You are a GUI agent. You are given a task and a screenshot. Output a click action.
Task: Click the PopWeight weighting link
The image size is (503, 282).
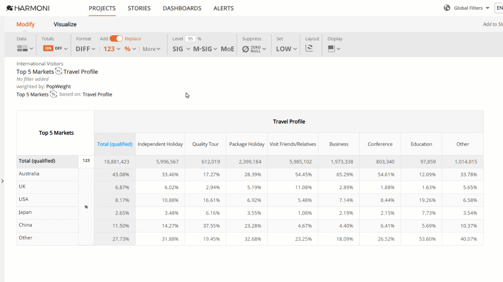pos(59,86)
